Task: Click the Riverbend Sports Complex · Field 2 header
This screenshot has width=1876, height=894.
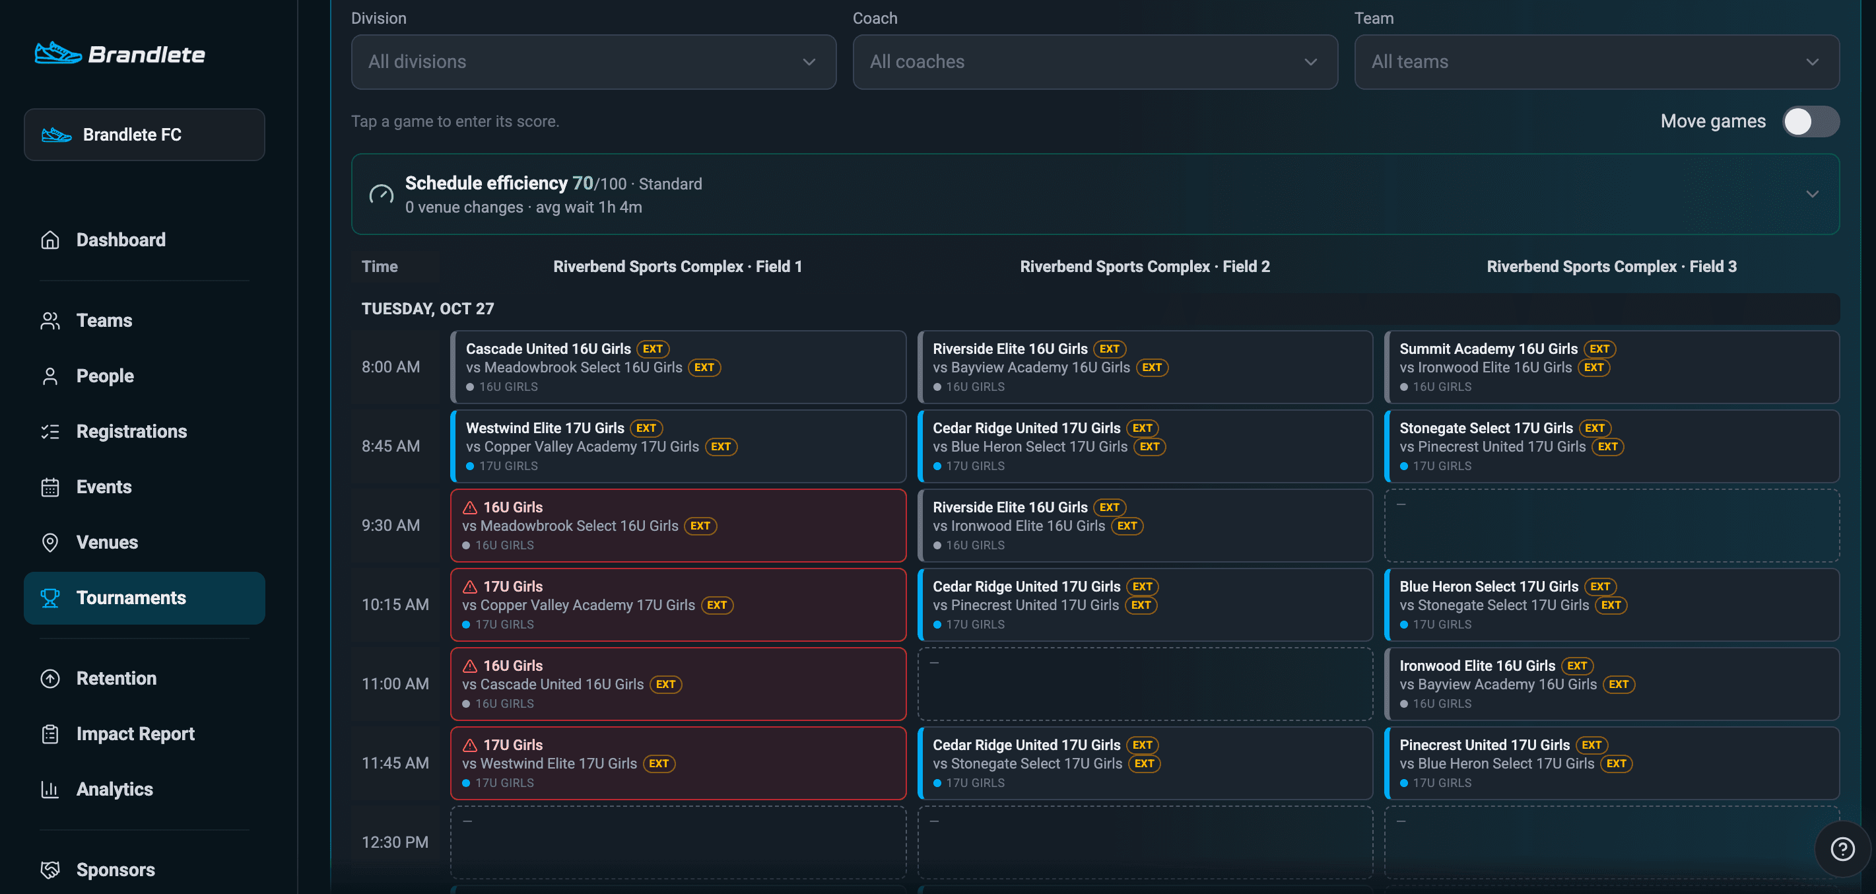Action: [x=1145, y=267]
